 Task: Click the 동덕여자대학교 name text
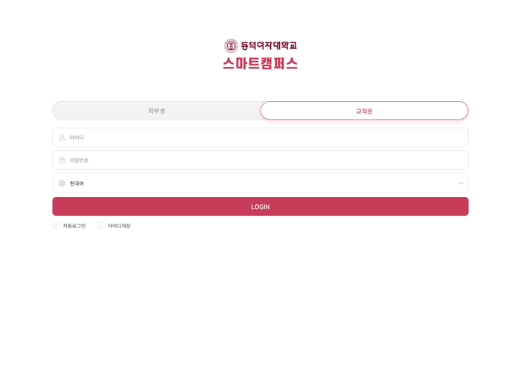[x=269, y=46]
